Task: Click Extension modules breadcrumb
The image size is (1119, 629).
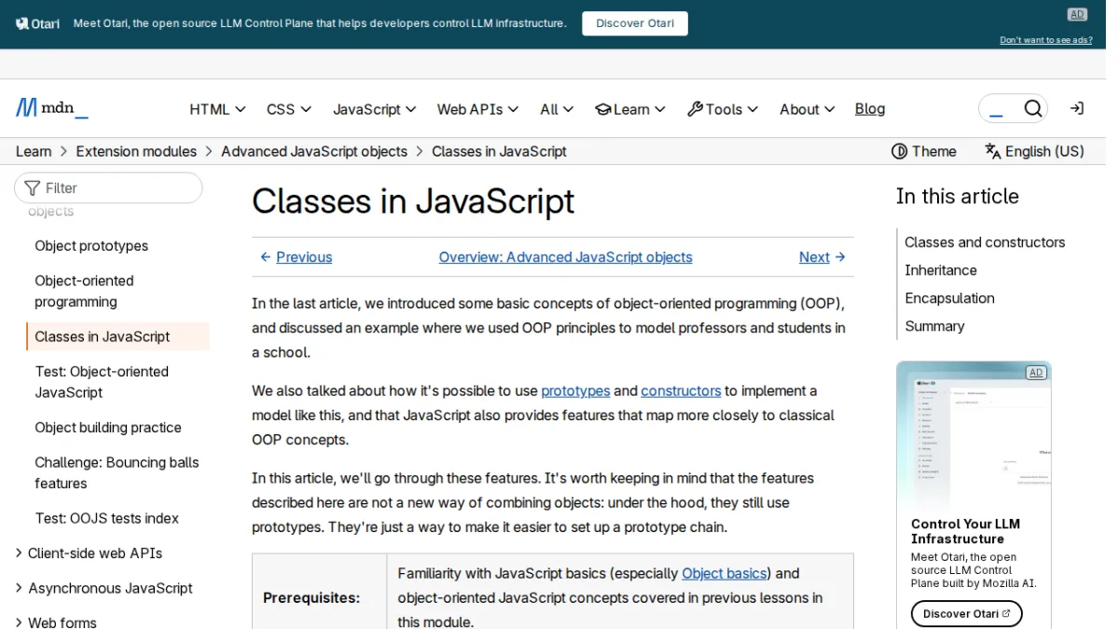Action: pos(136,151)
